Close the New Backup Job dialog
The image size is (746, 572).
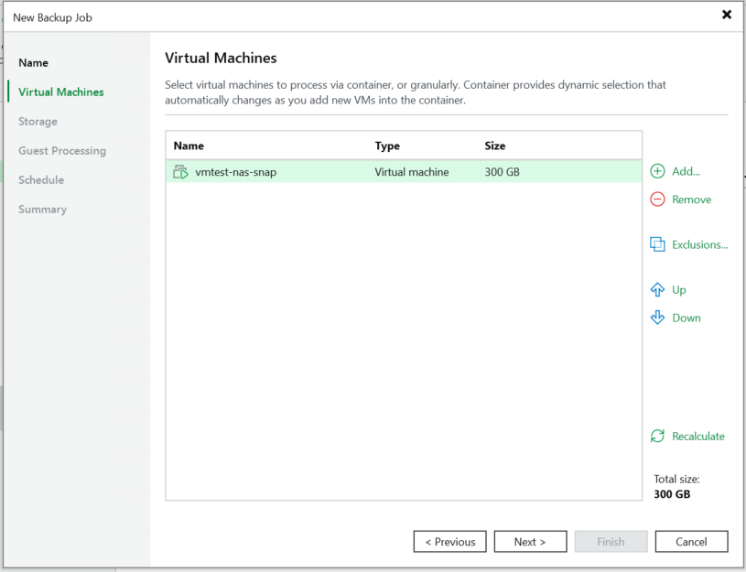(727, 15)
